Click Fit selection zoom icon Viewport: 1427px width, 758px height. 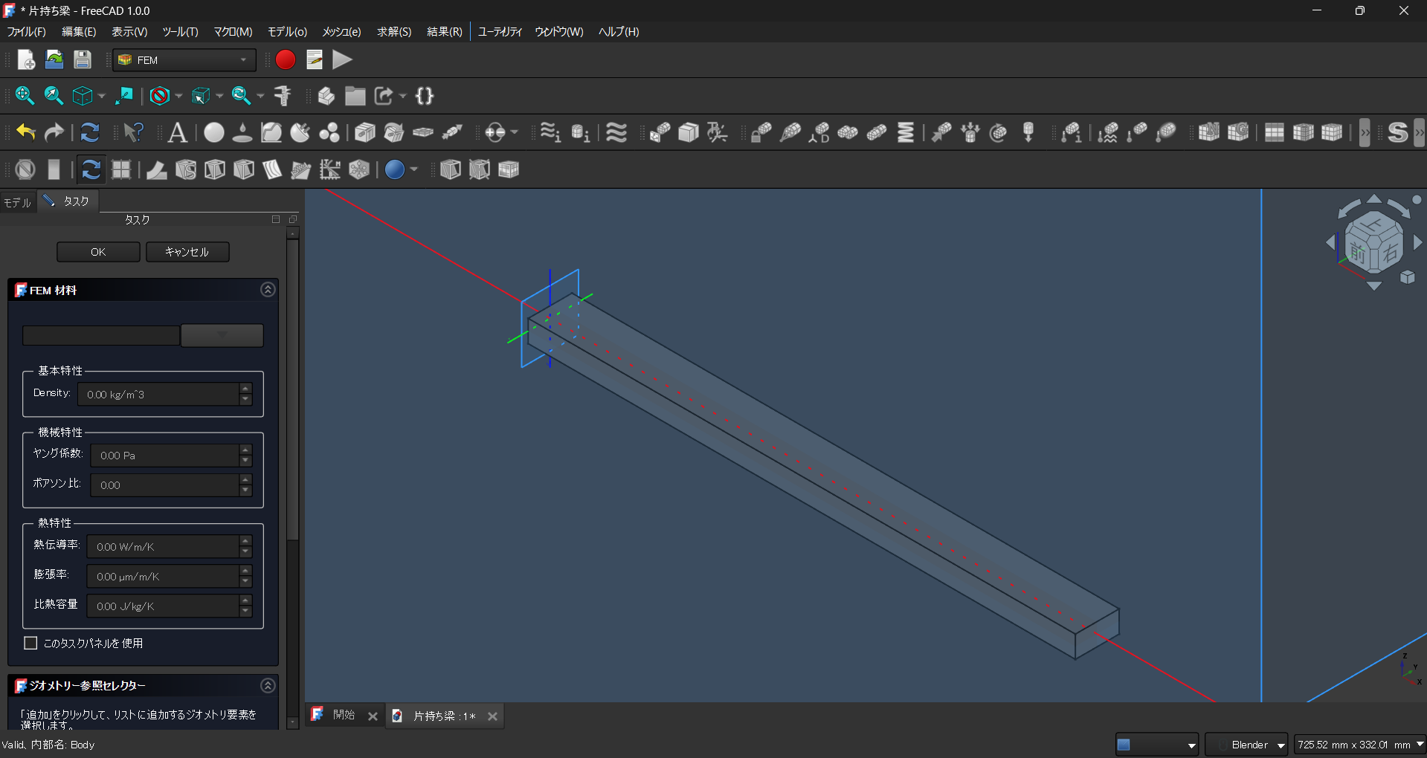[54, 96]
